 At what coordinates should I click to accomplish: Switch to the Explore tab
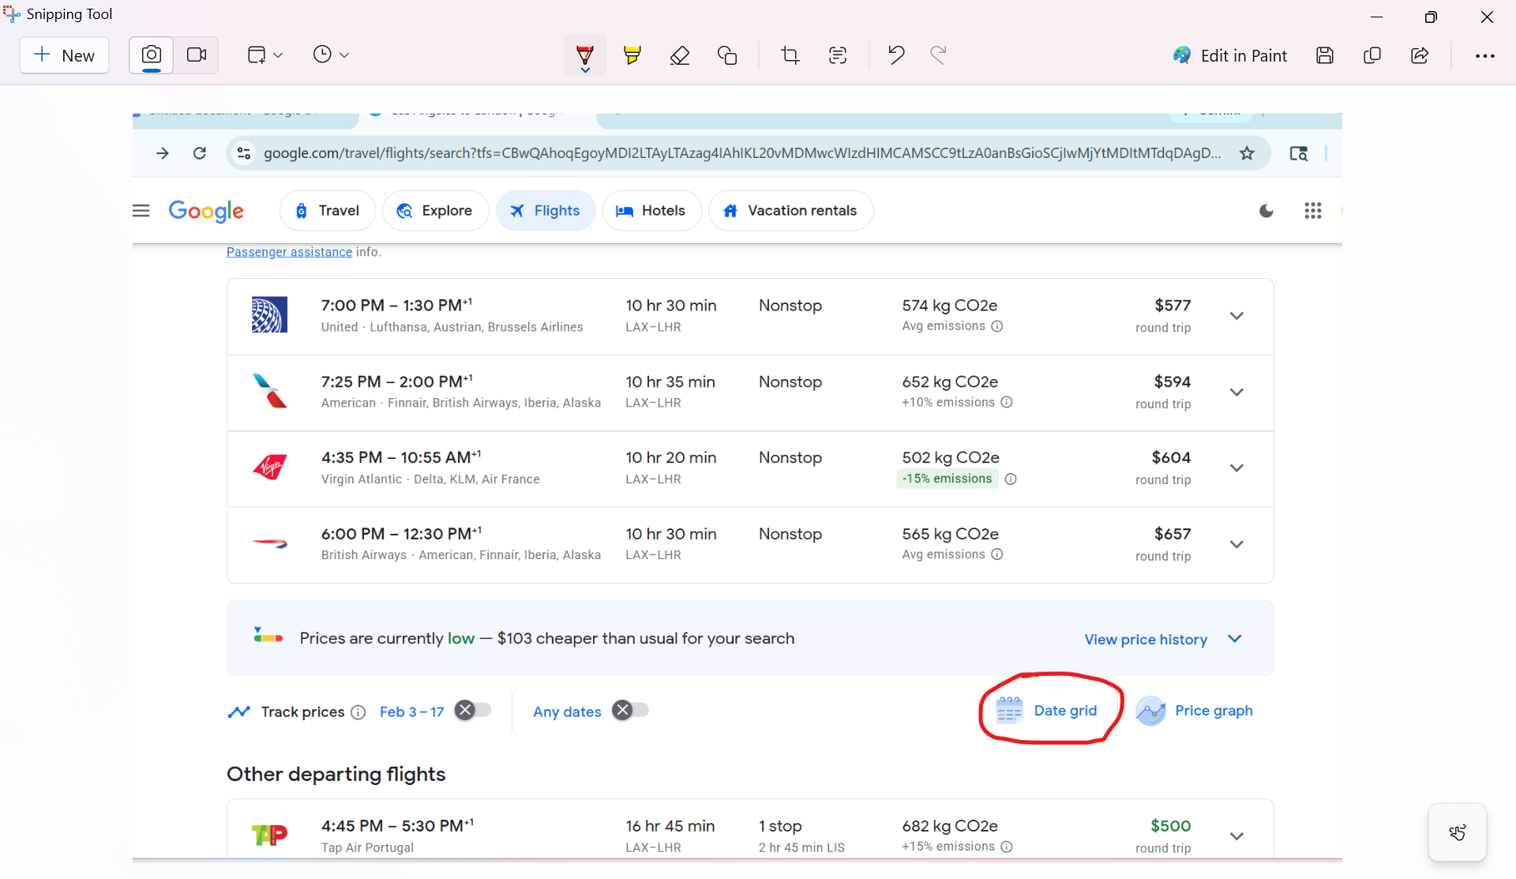tap(435, 211)
